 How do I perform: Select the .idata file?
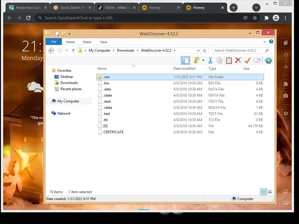(180, 95)
